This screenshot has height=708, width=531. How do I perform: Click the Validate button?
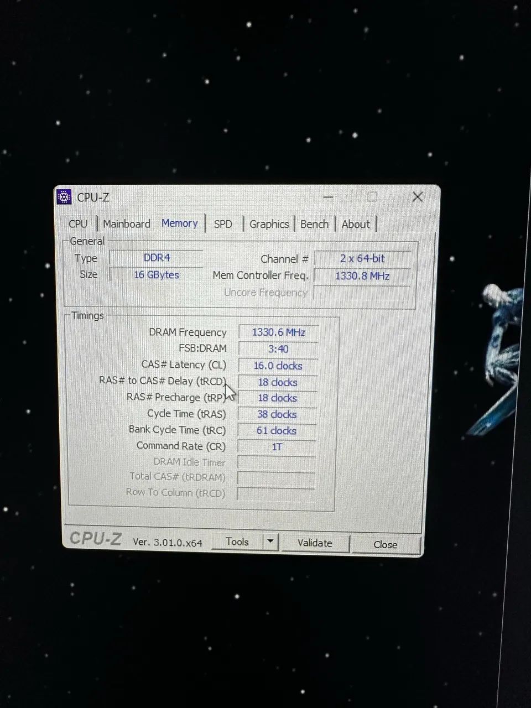pyautogui.click(x=315, y=543)
